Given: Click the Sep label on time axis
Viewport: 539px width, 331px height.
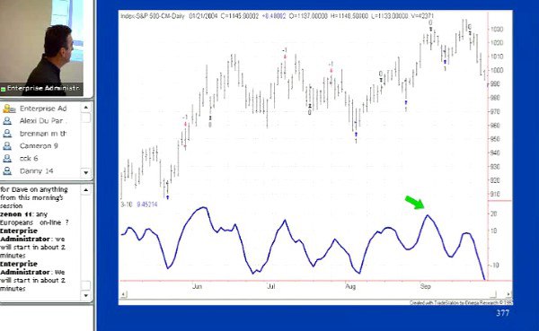Looking at the screenshot, I should pos(425,286).
